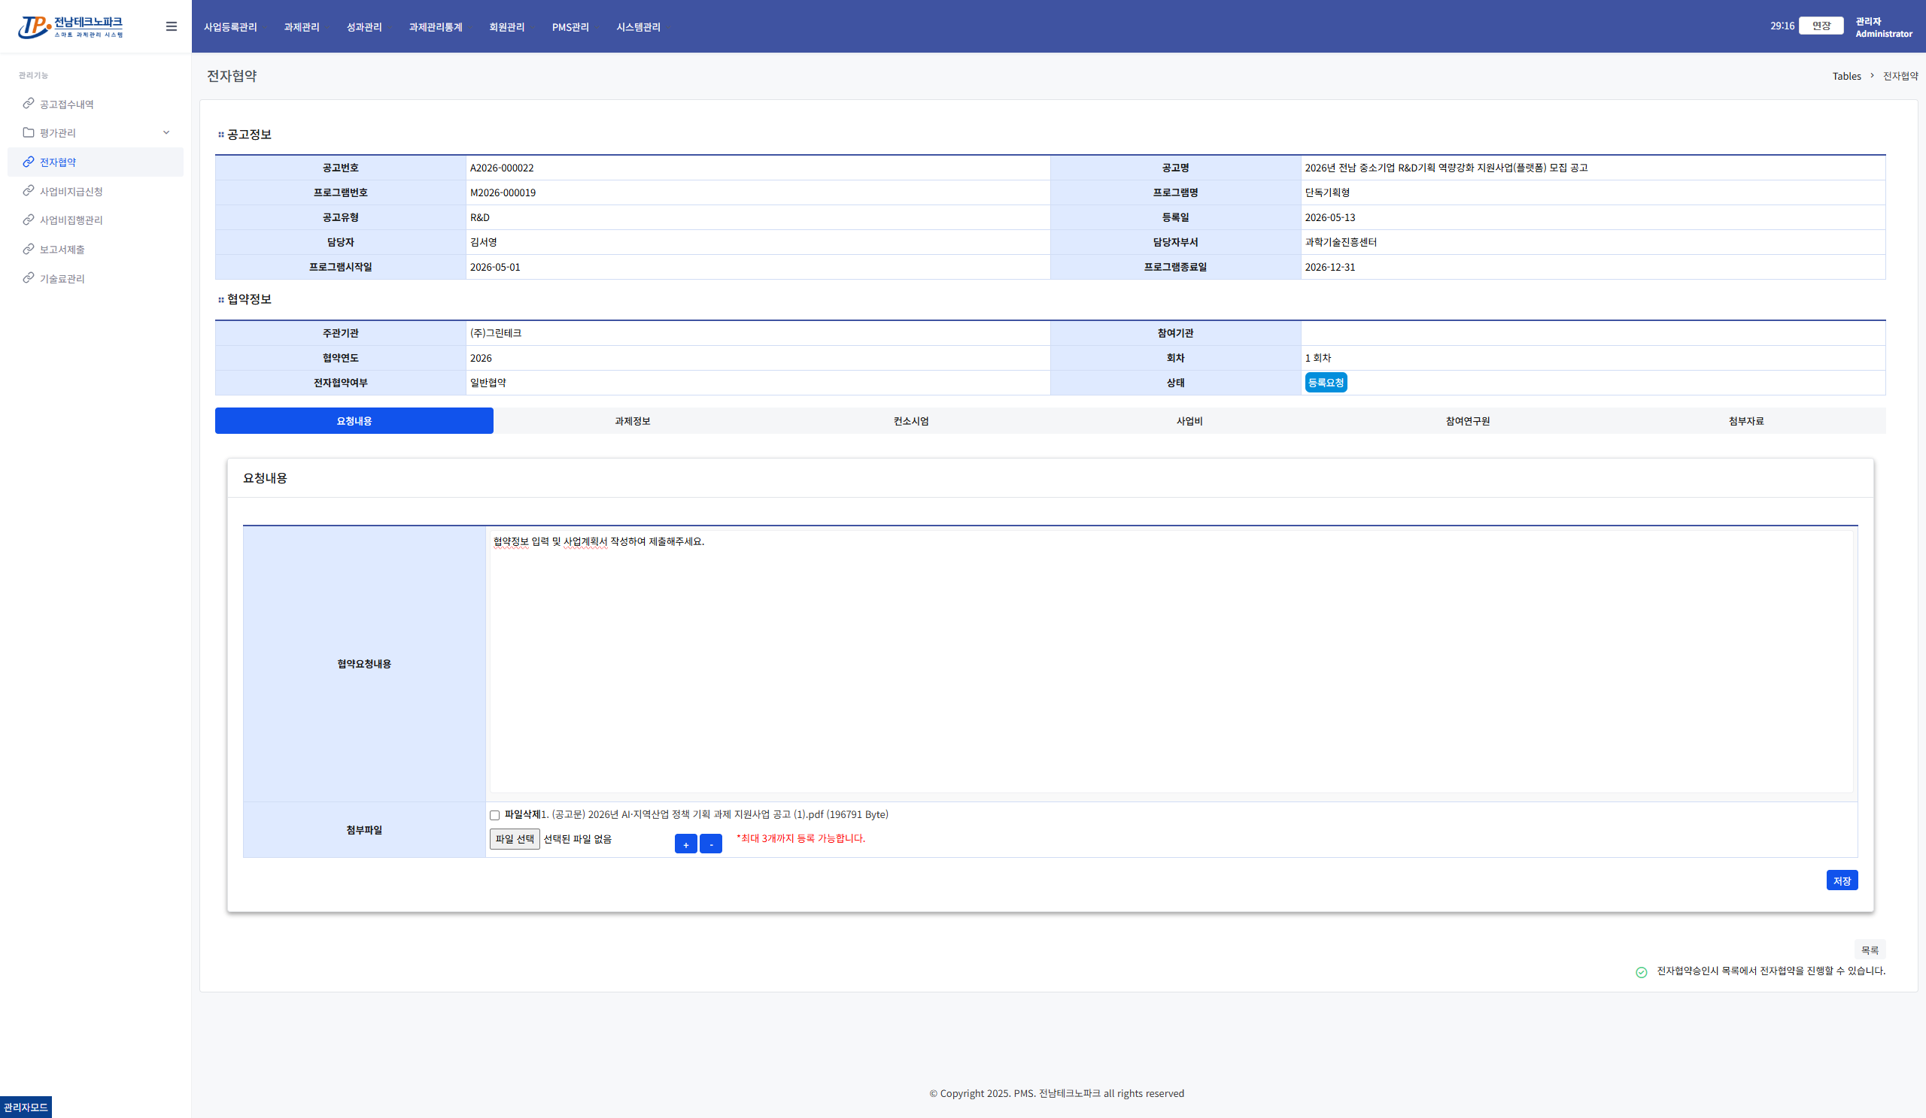Screen dimensions: 1926x1118
Task: Click the 목록 button
Action: click(x=1870, y=950)
